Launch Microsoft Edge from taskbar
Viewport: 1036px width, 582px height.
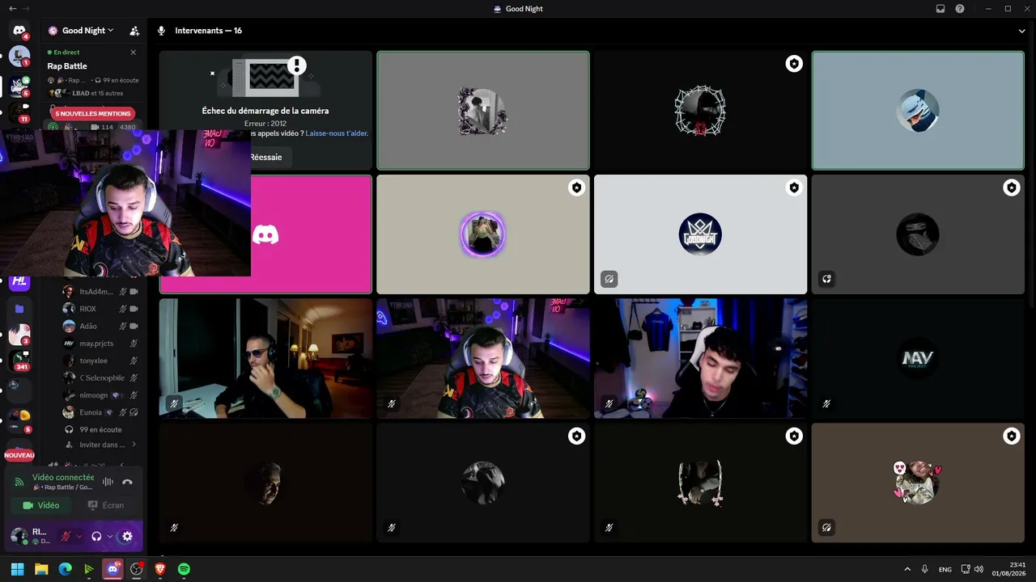click(65, 569)
